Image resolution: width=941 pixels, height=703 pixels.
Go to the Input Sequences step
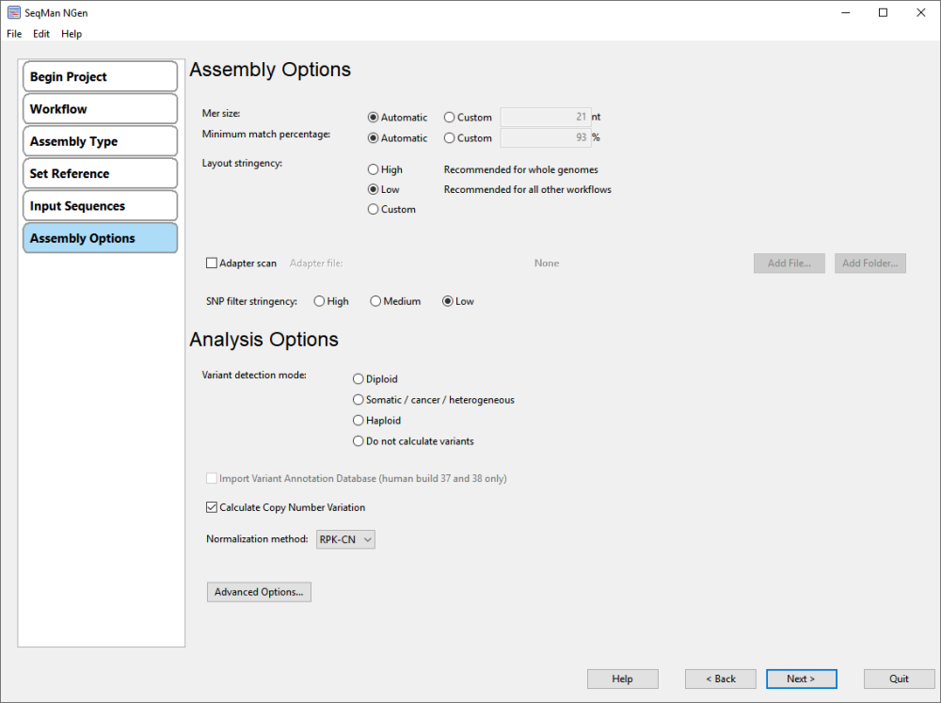coord(101,206)
